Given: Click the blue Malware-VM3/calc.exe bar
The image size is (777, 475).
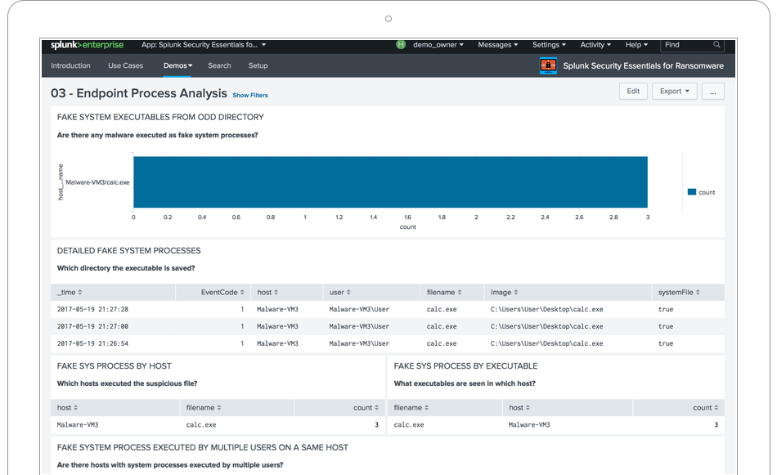Looking at the screenshot, I should pos(390,182).
